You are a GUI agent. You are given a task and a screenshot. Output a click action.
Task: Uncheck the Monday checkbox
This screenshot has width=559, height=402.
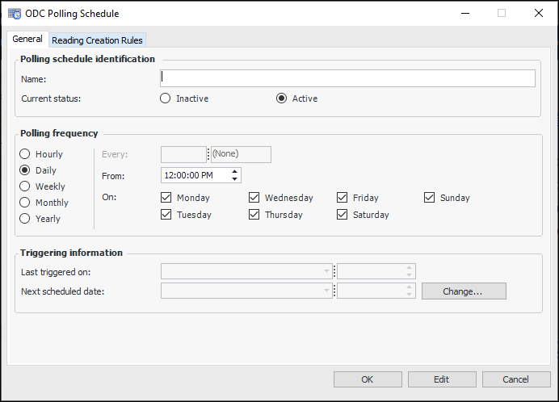pos(166,198)
